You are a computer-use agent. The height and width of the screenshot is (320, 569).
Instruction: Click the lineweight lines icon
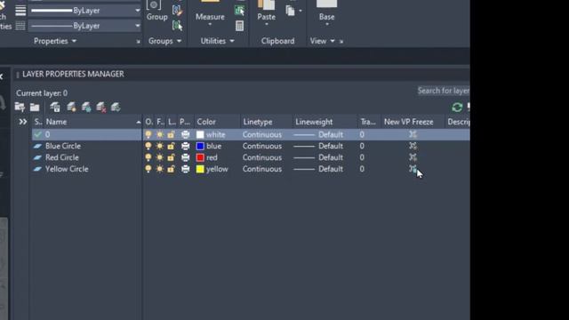[20, 10]
